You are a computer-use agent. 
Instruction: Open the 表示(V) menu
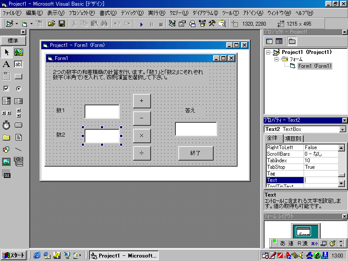tap(56, 13)
